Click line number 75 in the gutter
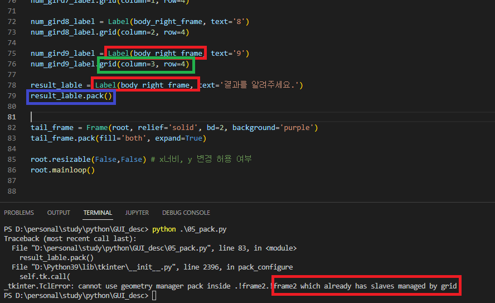 pyautogui.click(x=12, y=54)
